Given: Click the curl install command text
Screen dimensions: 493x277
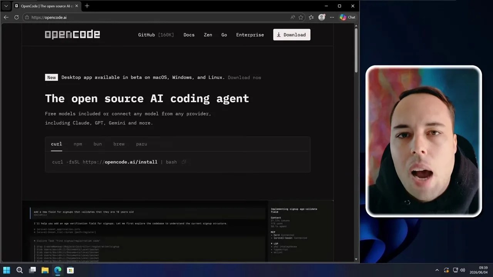Looking at the screenshot, I should tap(114, 162).
